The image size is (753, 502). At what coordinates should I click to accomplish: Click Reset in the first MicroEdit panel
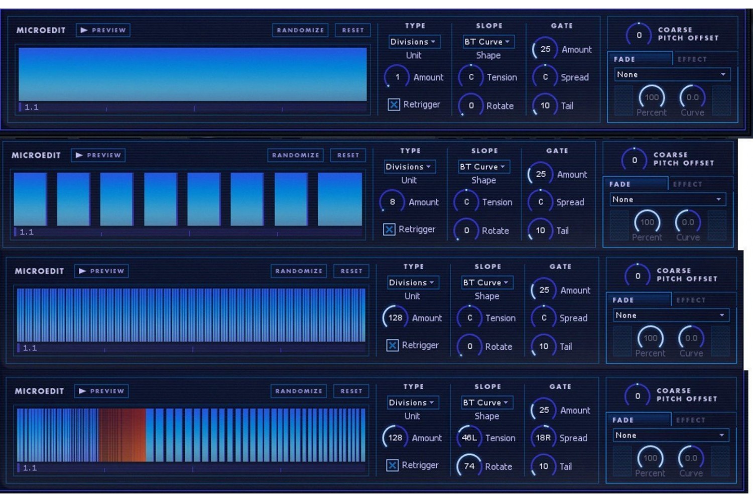click(x=353, y=30)
